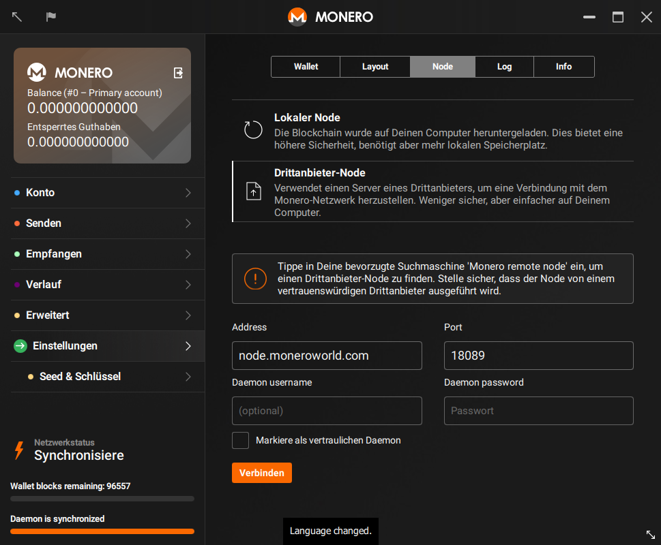Click the Monero logo in title bar
The width and height of the screenshot is (661, 545).
(297, 17)
